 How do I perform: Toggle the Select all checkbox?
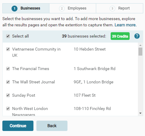[x=8, y=36]
